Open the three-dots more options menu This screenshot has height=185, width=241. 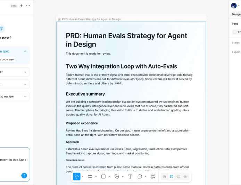coord(28,6)
